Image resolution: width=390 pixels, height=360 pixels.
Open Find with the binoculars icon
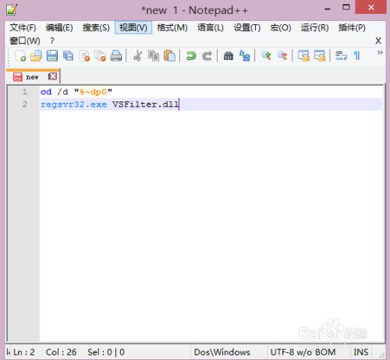coord(229,56)
